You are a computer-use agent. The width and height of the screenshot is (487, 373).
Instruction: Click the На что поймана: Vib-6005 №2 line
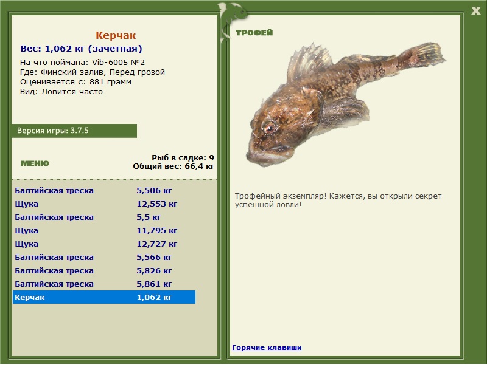pyautogui.click(x=82, y=63)
